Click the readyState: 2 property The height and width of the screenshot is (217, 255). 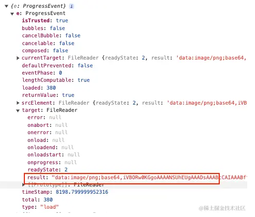pyautogui.click(x=48, y=170)
